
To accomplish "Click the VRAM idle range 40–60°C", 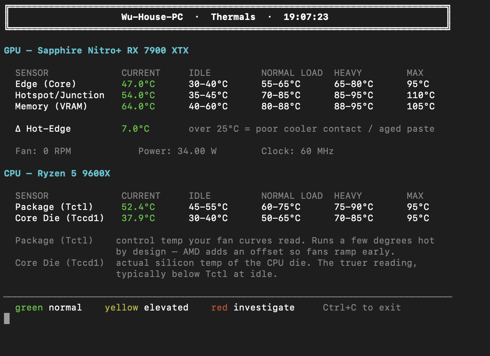I will [x=208, y=106].
